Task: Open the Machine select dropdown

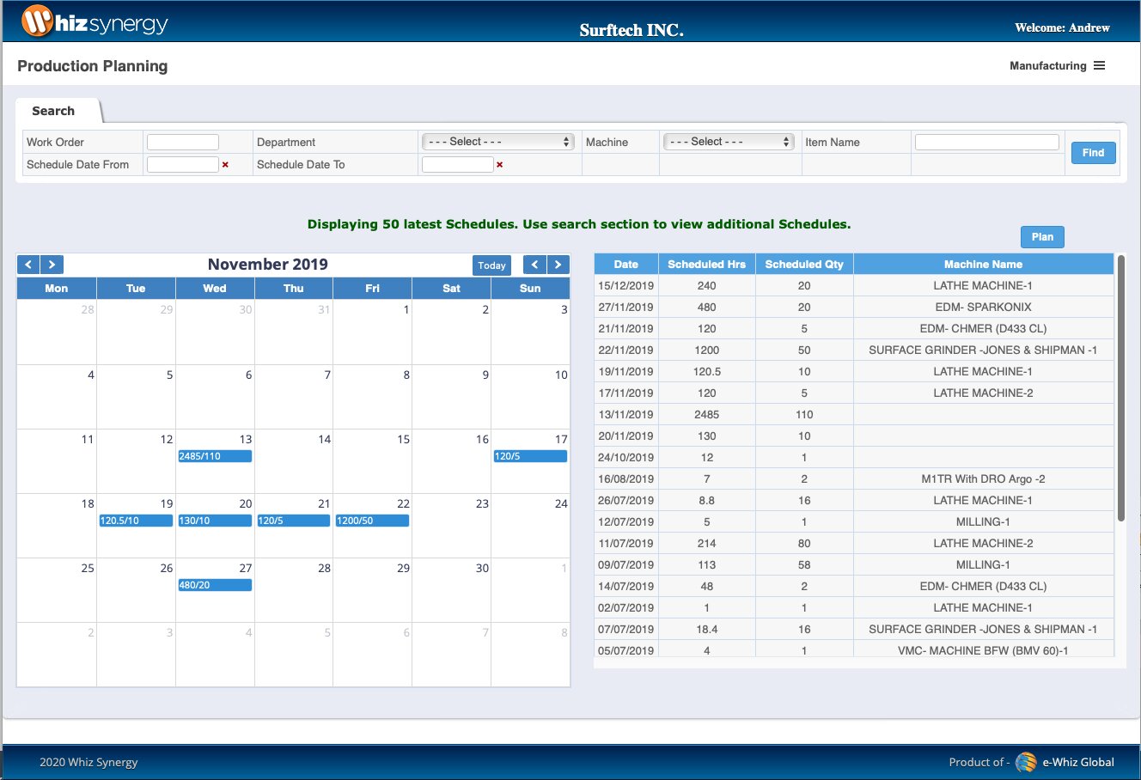Action: 729,142
